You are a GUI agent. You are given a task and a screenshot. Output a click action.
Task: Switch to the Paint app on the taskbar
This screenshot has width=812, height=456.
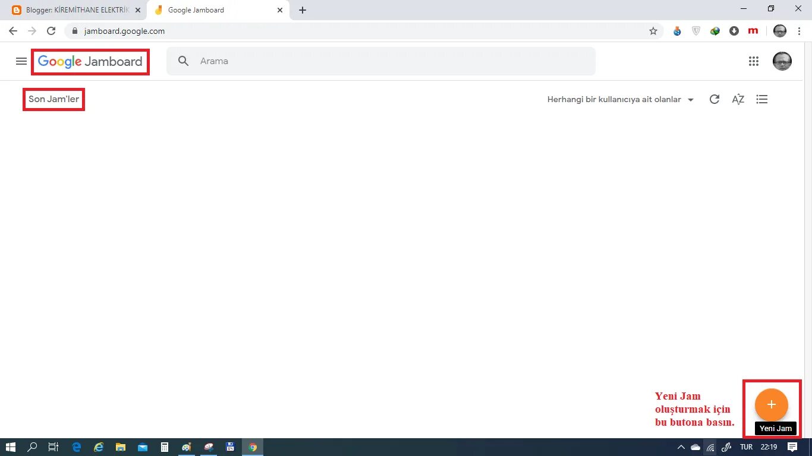coord(187,447)
